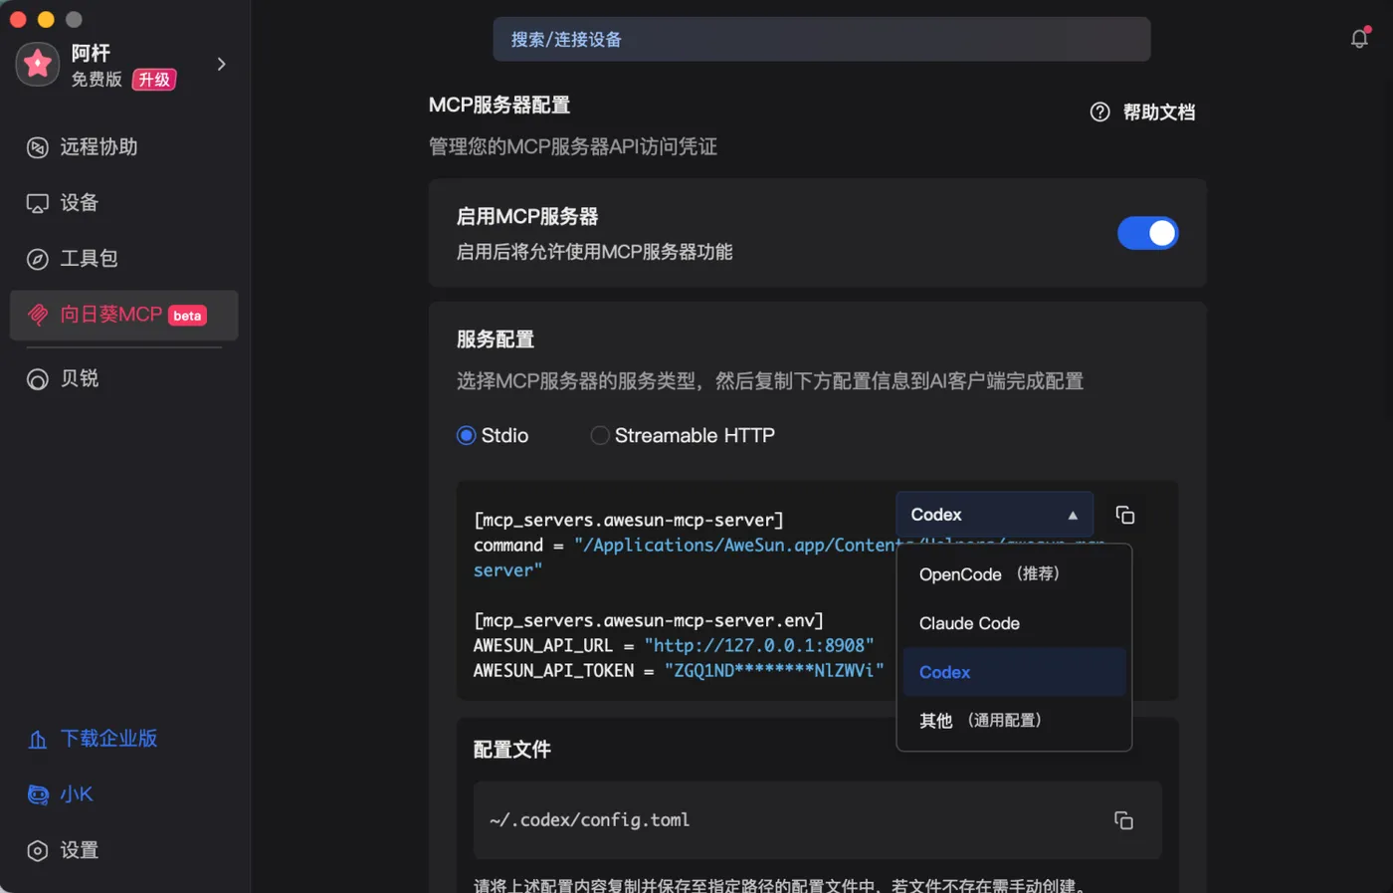The height and width of the screenshot is (893, 1393).
Task: Select the Streamable HTTP radio button
Action: click(600, 435)
